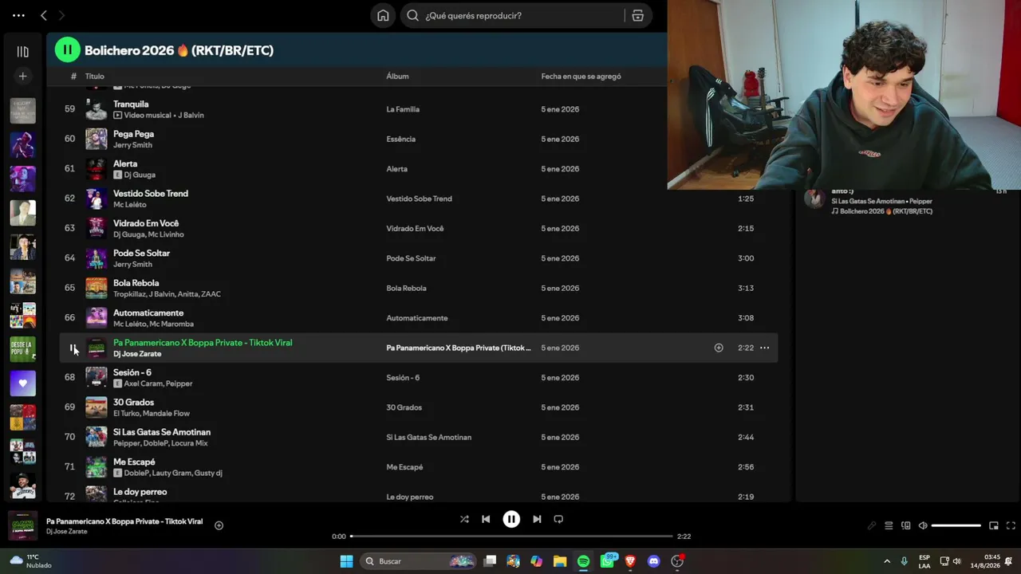Open the now playing album cover
This screenshot has width=1021, height=574.
[x=22, y=525]
